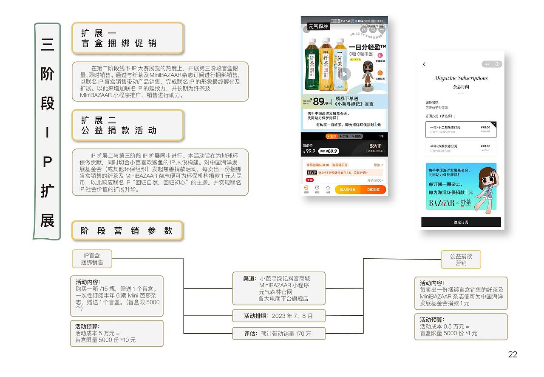Click the 评估：预计带动销量 170 万 box

point(279,334)
